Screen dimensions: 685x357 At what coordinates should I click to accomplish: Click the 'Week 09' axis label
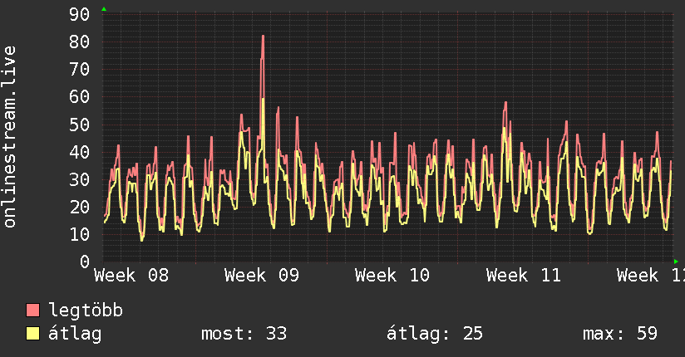[262, 276]
